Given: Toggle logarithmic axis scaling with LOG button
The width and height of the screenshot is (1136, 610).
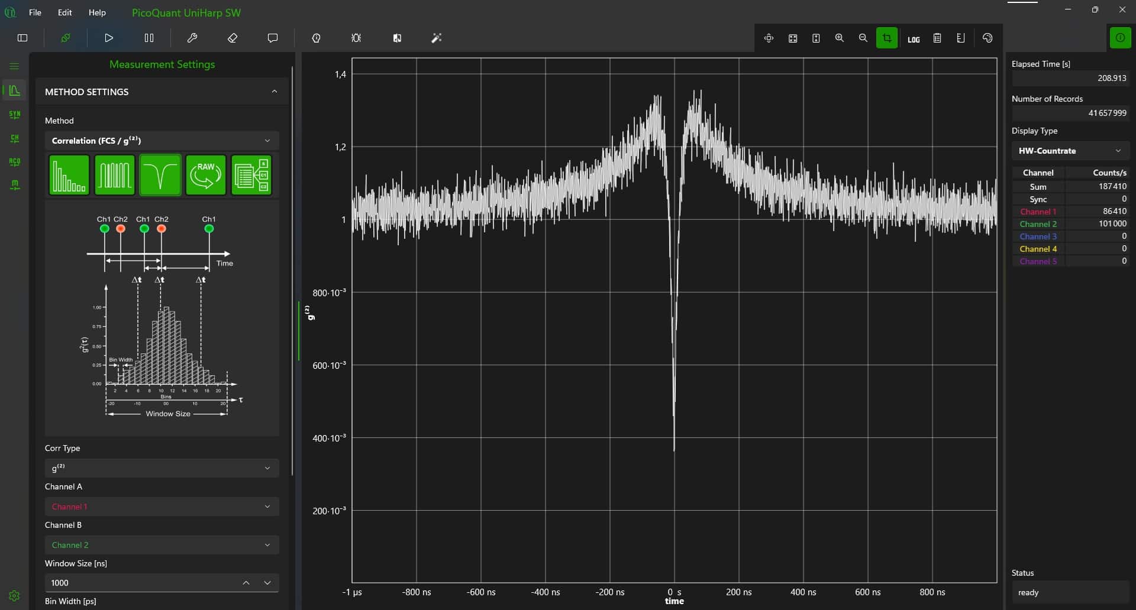Looking at the screenshot, I should (x=913, y=38).
